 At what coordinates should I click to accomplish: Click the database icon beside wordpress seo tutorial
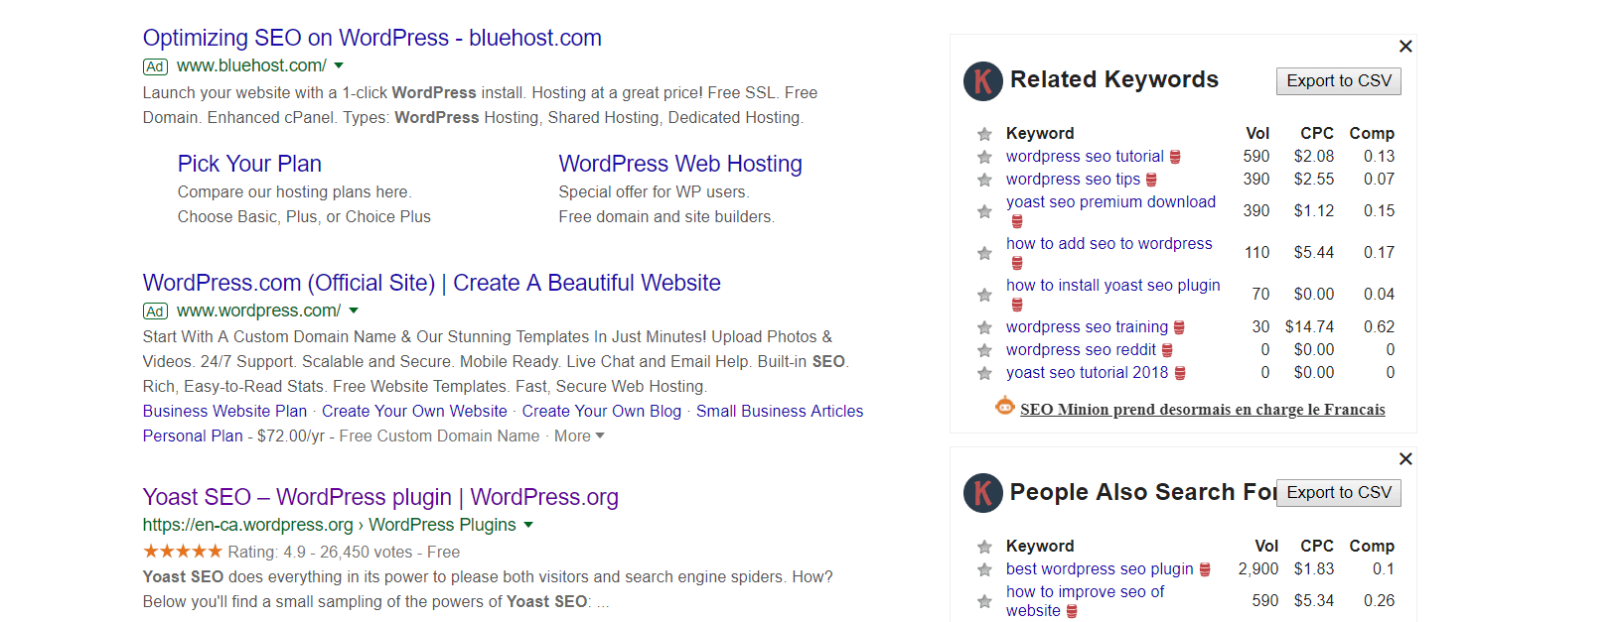(1174, 156)
